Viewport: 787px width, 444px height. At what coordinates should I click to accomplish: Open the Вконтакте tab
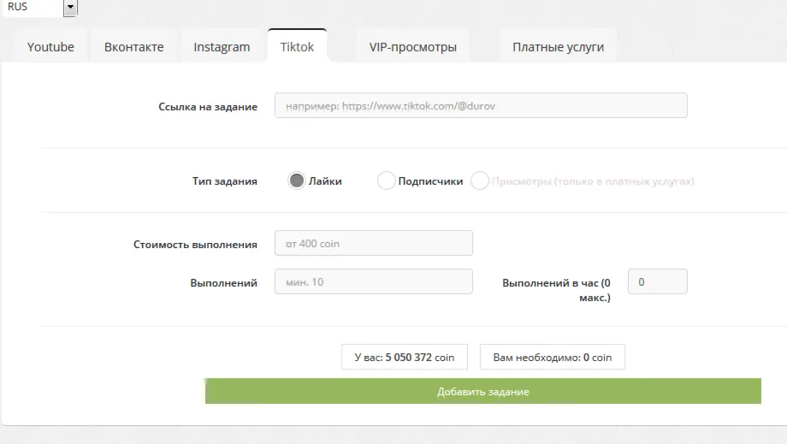(x=134, y=47)
